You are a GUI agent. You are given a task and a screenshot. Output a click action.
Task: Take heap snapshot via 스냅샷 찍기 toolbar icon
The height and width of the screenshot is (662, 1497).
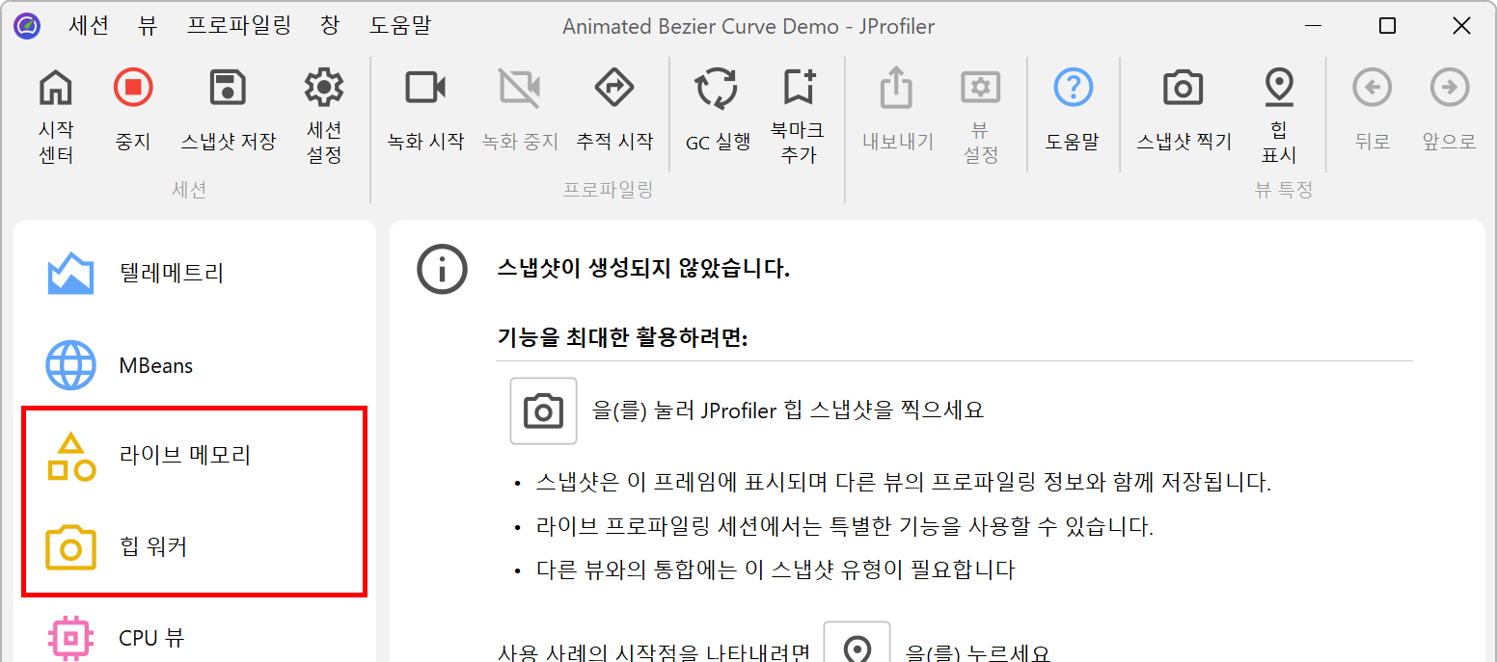coord(1184,88)
